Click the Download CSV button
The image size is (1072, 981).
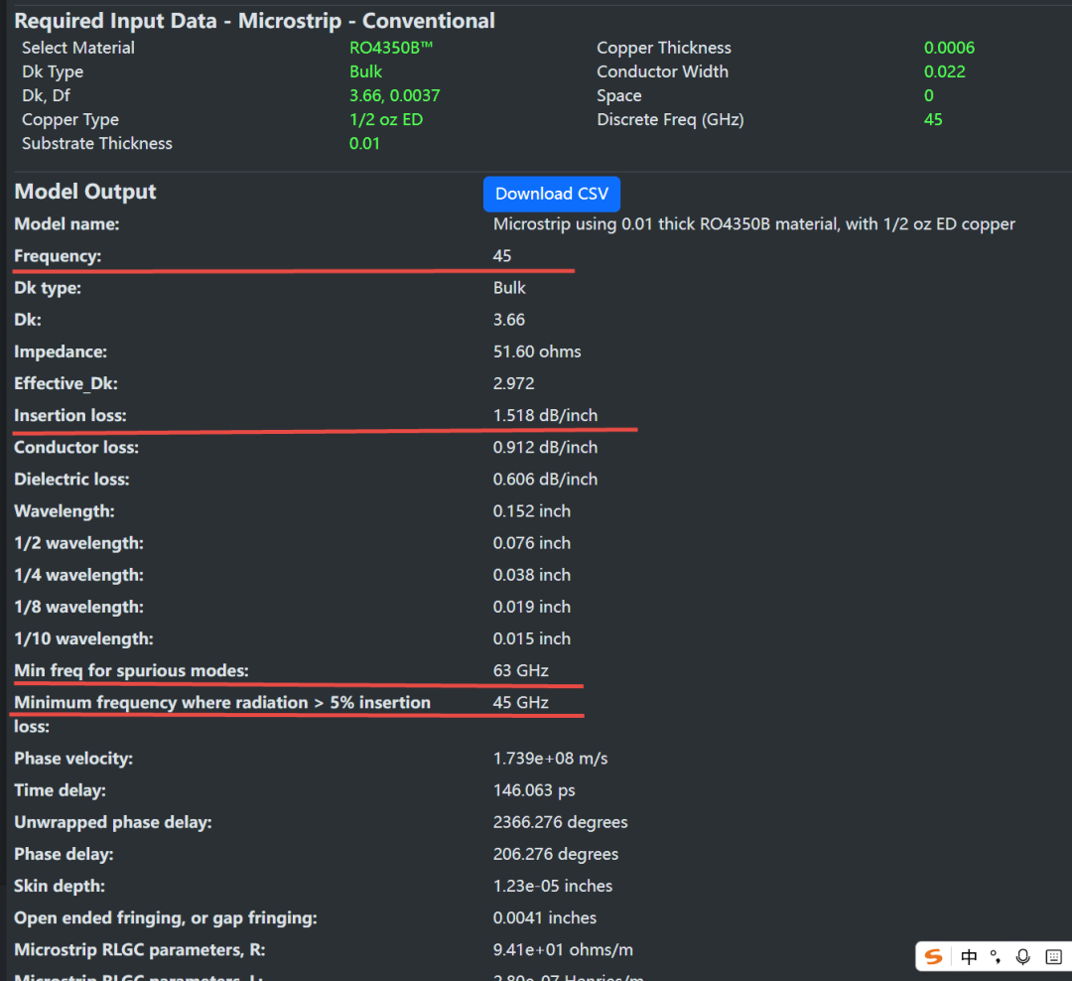pos(552,194)
